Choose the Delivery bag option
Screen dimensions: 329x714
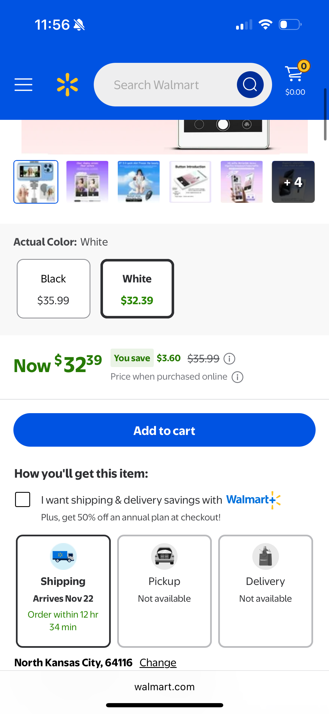265,591
